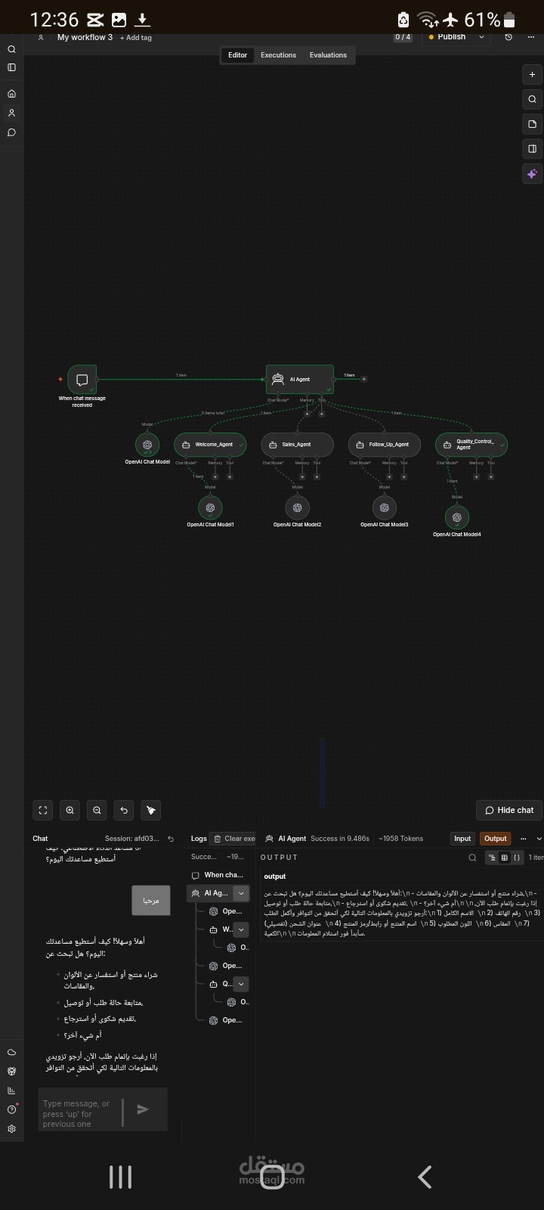Zoom out on the canvas
544x1210 pixels.
click(97, 810)
